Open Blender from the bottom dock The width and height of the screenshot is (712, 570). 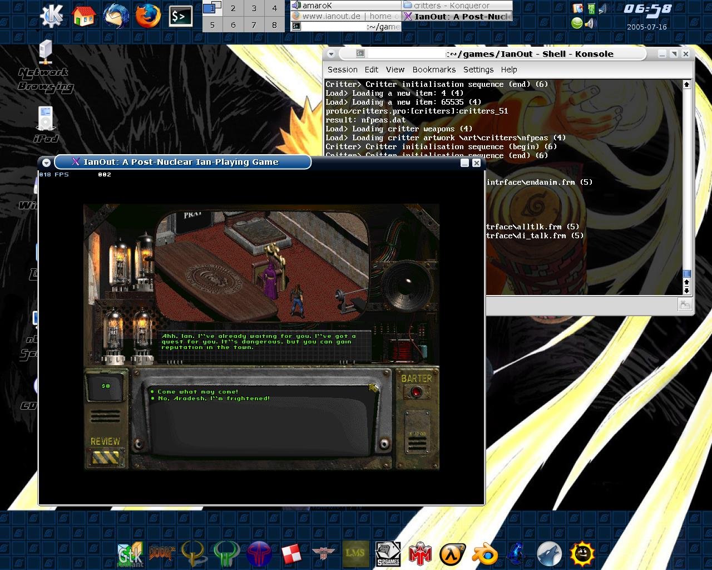click(x=484, y=554)
